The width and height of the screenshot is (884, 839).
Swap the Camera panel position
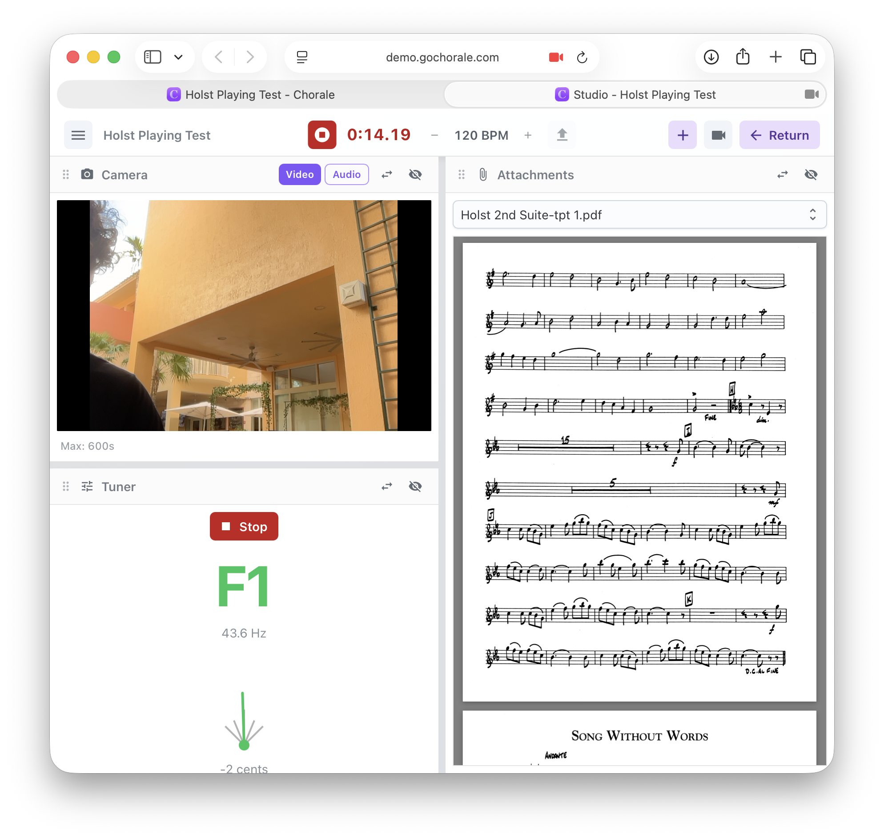(387, 174)
